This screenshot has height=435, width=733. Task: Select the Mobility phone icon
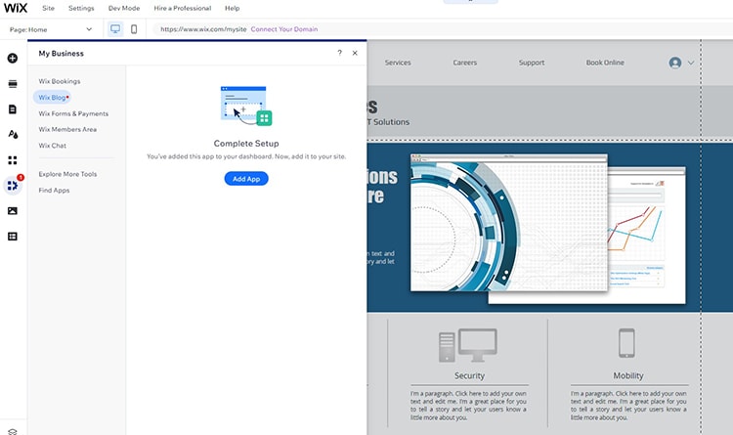coord(626,343)
